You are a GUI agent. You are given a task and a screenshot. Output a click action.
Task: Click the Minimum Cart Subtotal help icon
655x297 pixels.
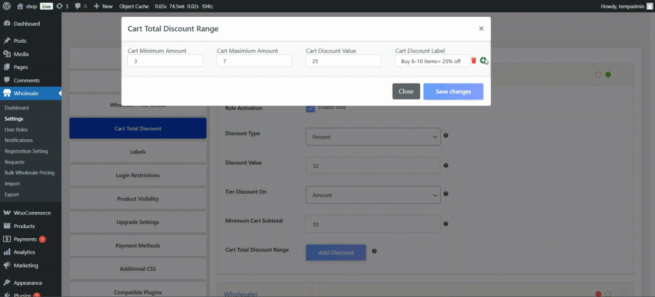pos(446,224)
